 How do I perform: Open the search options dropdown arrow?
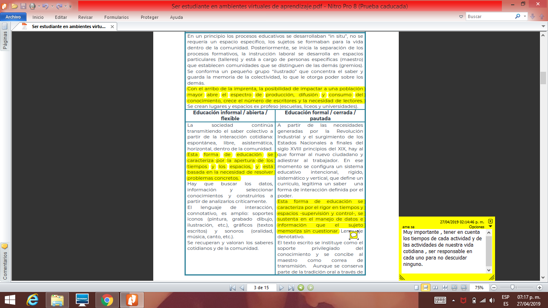(525, 16)
